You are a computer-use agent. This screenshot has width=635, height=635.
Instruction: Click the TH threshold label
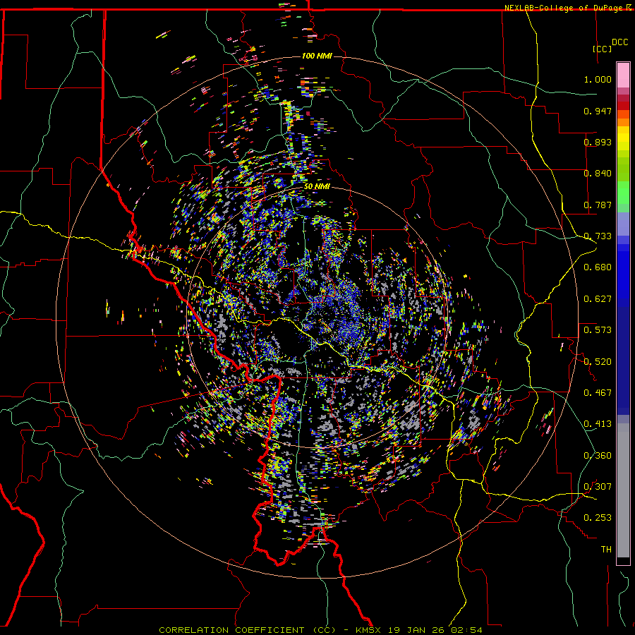(606, 550)
